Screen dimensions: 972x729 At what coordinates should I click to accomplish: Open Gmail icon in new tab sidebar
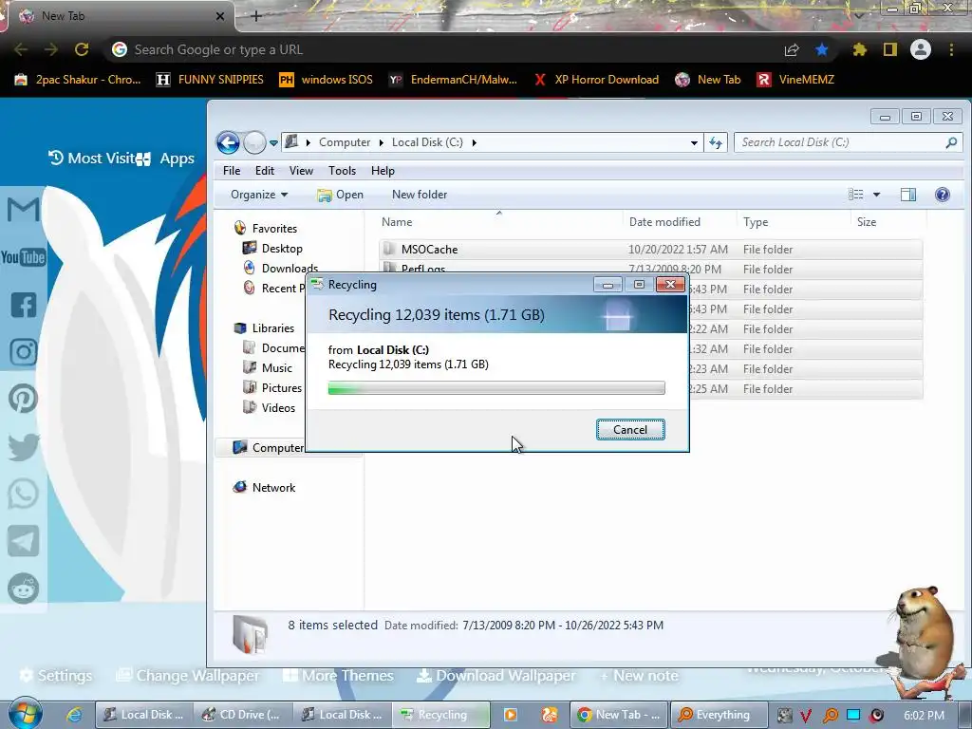[23, 210]
